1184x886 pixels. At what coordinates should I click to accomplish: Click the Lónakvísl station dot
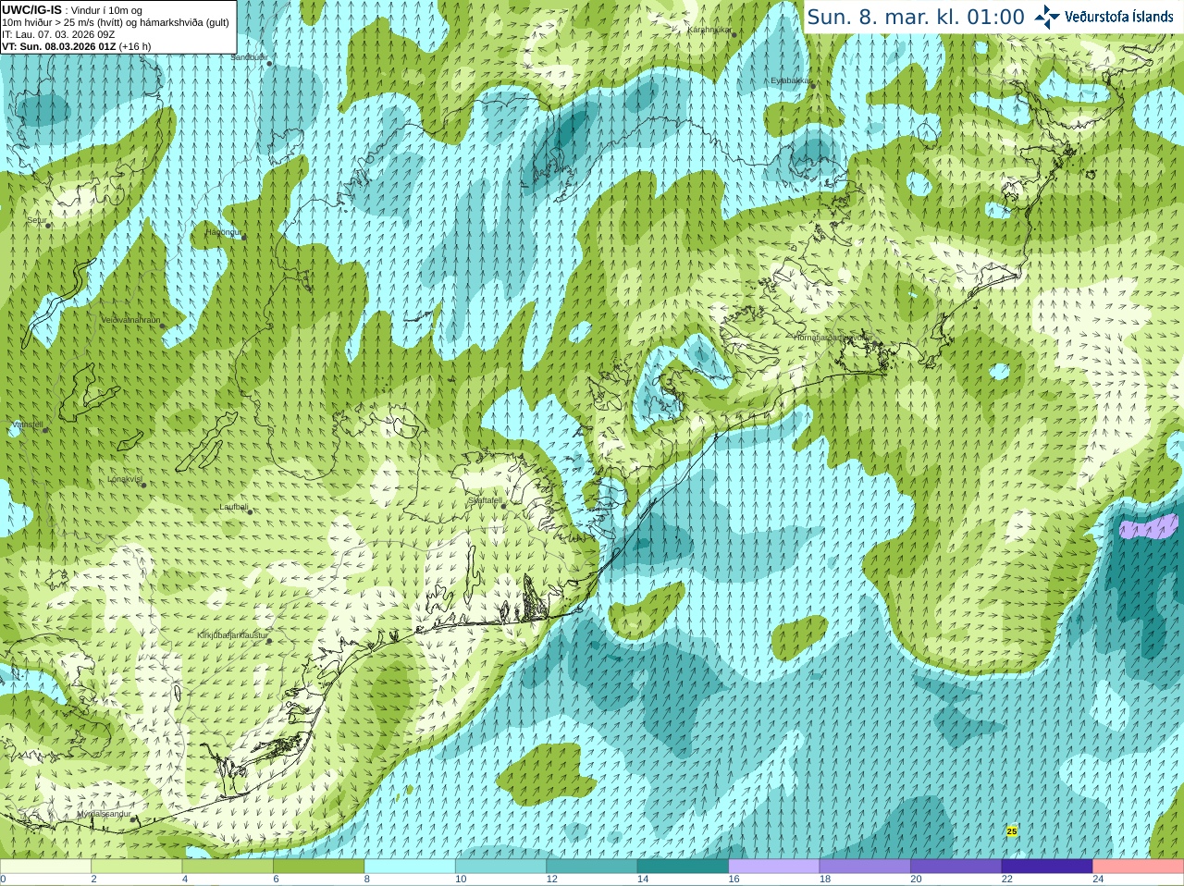(143, 485)
